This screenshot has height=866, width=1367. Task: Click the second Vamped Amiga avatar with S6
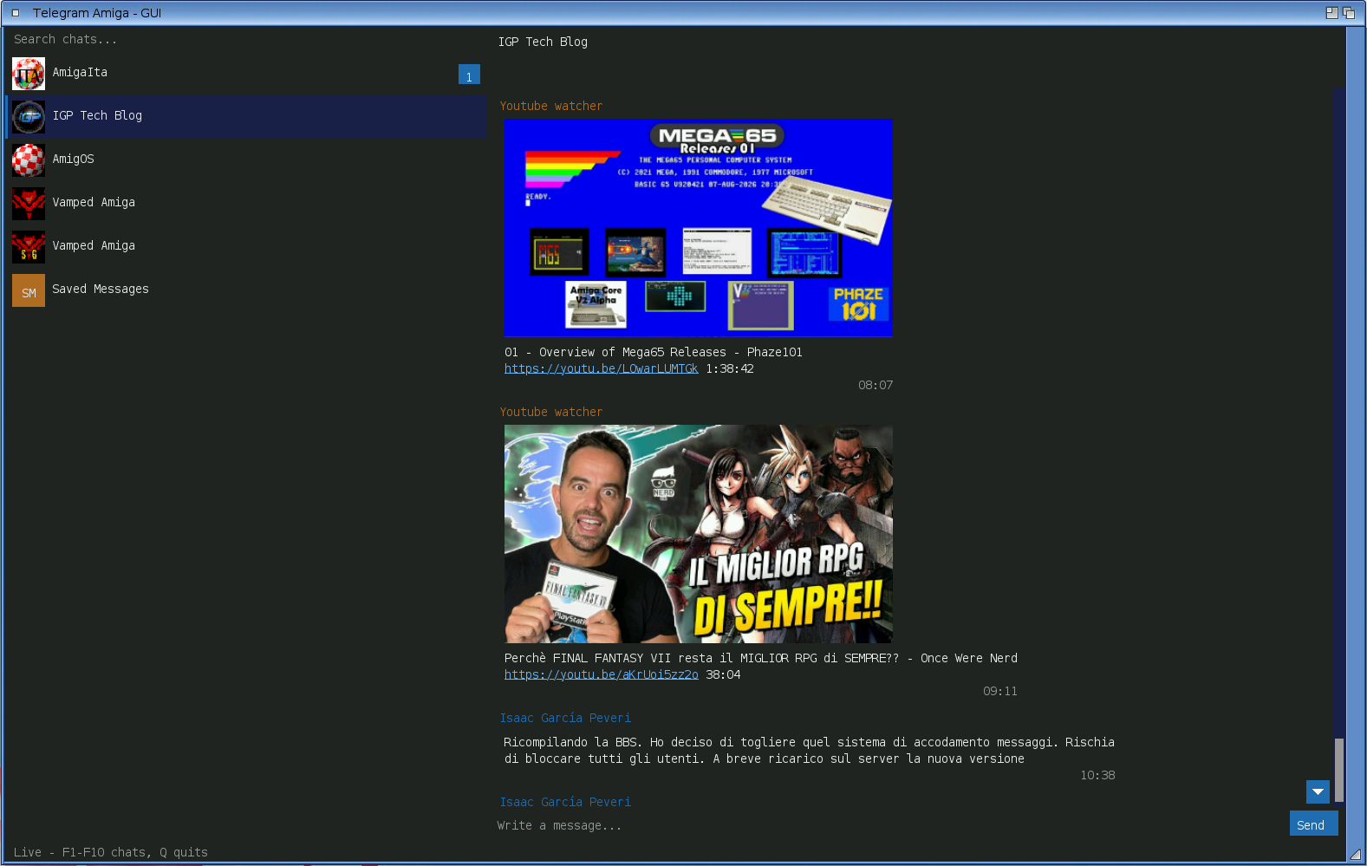point(29,247)
